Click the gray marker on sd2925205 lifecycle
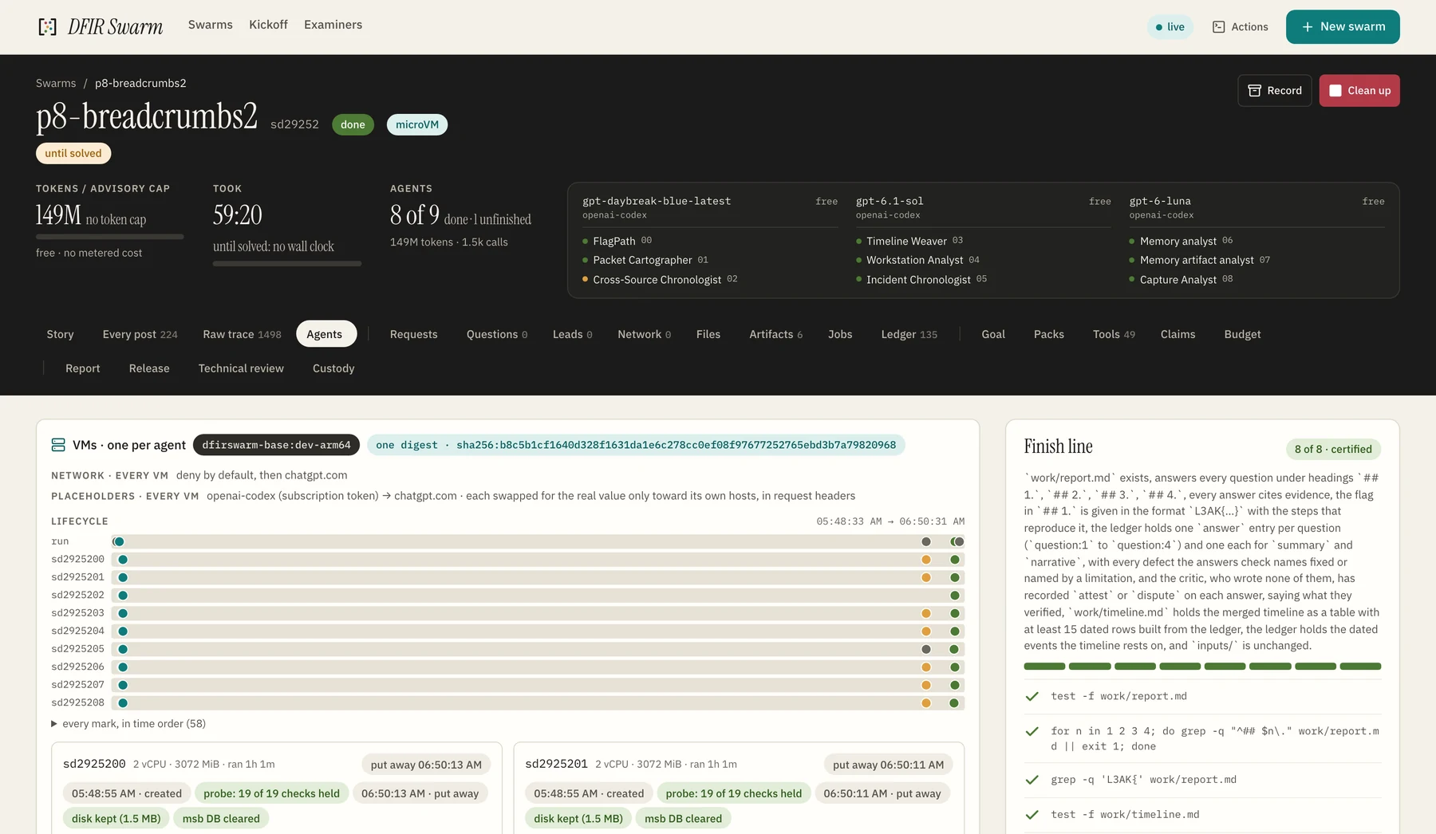Screen dimensions: 1436x834 click(926, 649)
